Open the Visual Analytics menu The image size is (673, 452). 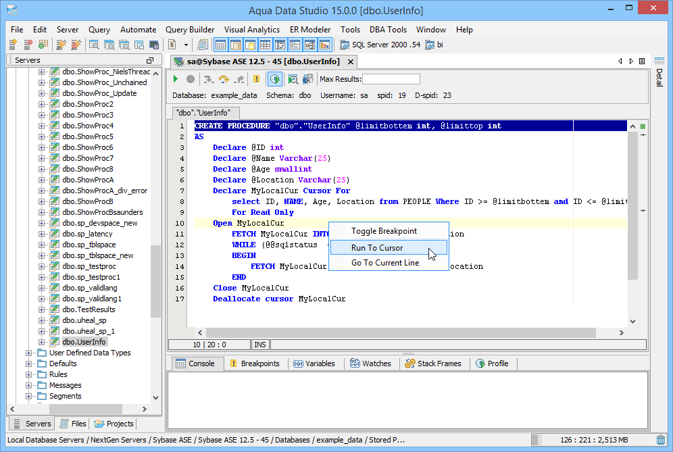point(252,30)
